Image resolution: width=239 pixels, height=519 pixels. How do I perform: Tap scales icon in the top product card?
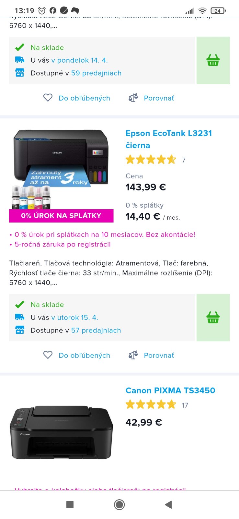click(133, 98)
